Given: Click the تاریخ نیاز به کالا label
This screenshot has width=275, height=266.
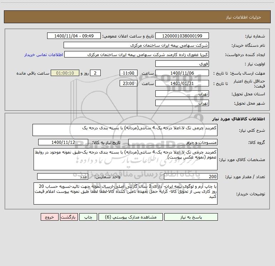Looking at the screenshot, I should (x=106, y=142).
